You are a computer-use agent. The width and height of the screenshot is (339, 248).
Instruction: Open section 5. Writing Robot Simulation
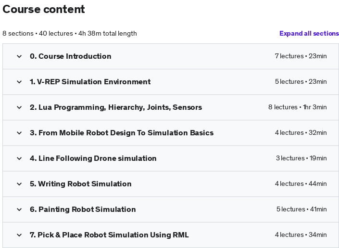pyautogui.click(x=81, y=184)
